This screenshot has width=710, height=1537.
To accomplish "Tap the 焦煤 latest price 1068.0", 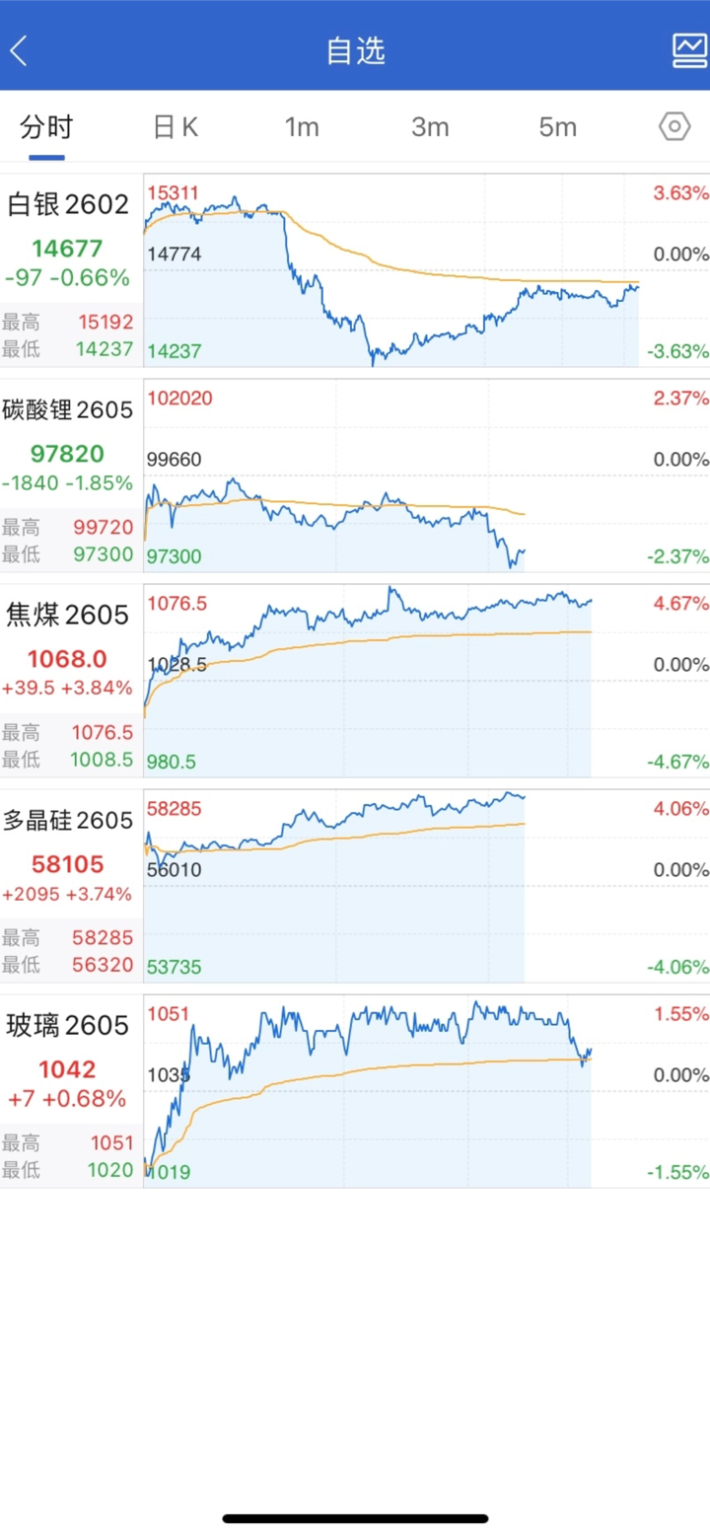I will [x=68, y=658].
